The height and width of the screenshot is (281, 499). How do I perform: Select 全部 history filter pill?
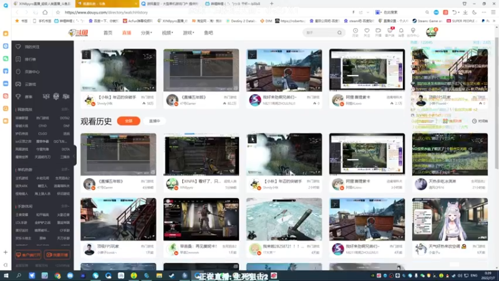(x=128, y=121)
